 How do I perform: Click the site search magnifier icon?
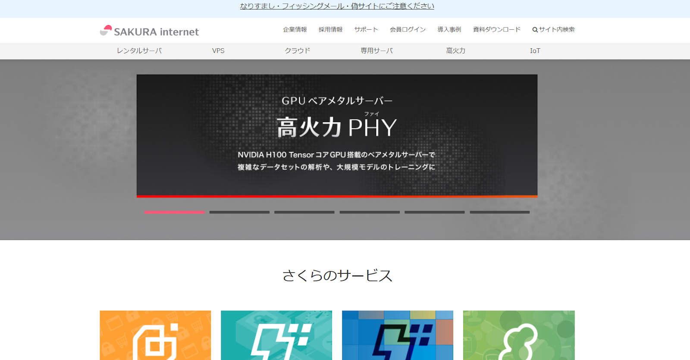(x=535, y=30)
